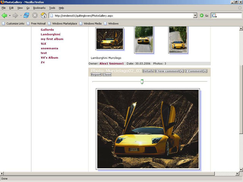Click the horizontal scrollbar right arrow
The image size is (243, 182).
pyautogui.click(x=237, y=174)
